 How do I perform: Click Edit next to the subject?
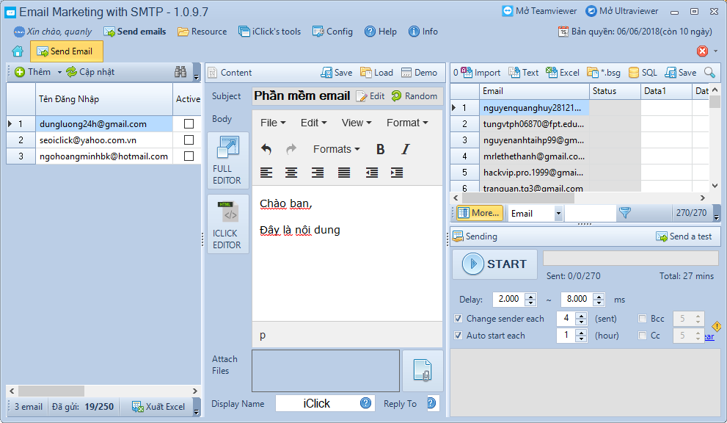370,96
